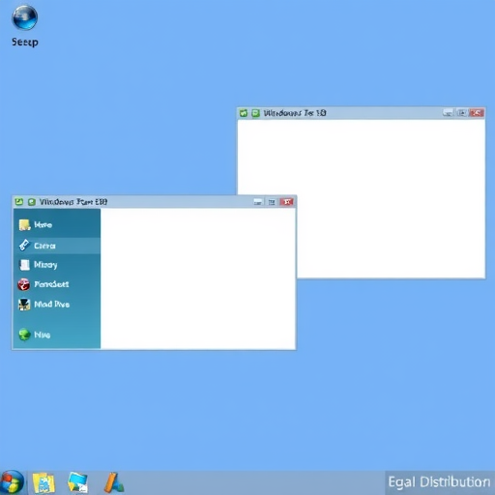
Task: Select the fourth sidebar entry label
Action: tap(51, 284)
